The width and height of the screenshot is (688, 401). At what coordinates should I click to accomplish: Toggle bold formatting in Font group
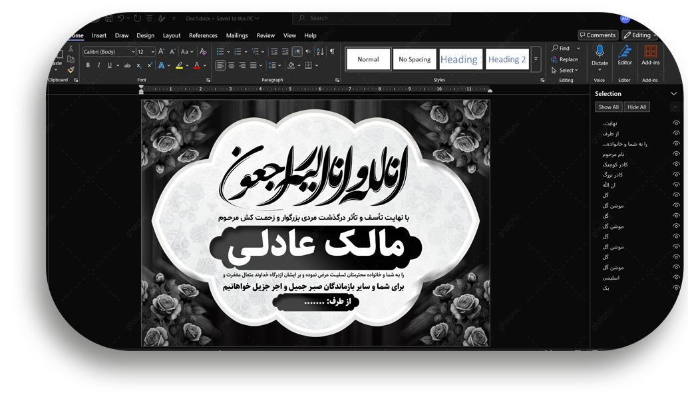coord(88,65)
